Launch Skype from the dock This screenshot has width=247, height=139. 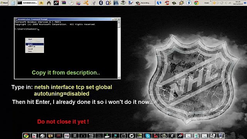[148, 136]
